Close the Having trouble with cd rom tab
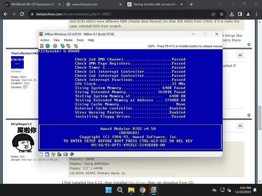262x196 pixels. point(182,5)
